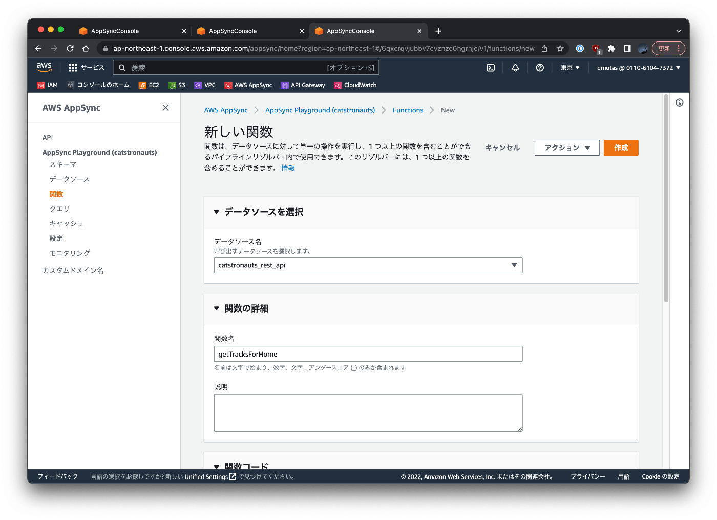
Task: Open the プライバシー footer link
Action: [588, 476]
